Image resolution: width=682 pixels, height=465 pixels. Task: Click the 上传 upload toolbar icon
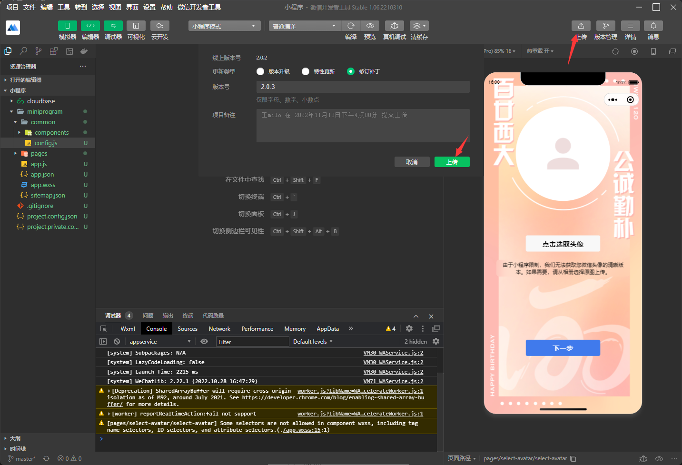click(581, 26)
